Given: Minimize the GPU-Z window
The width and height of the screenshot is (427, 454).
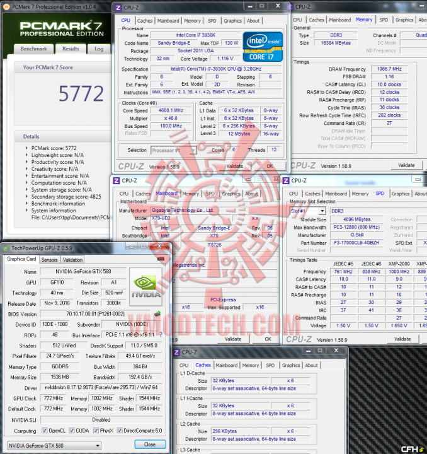Looking at the screenshot, I should click(132, 247).
